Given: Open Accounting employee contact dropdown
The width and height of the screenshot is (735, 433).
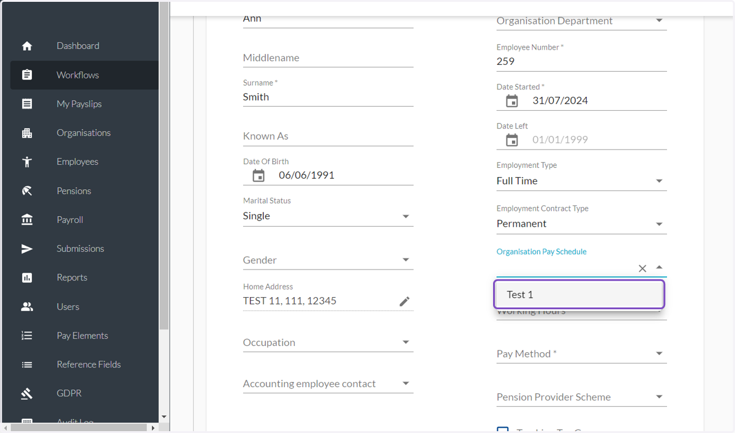Looking at the screenshot, I should click(x=405, y=384).
